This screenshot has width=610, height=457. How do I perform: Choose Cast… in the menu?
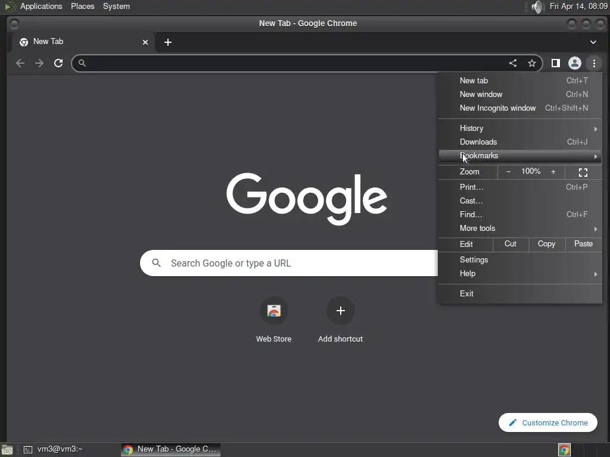click(x=519, y=201)
